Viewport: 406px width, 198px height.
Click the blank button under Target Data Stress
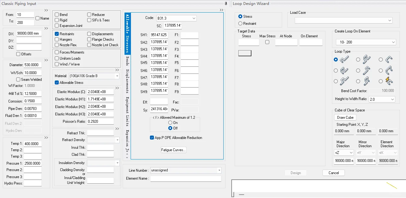245,53
